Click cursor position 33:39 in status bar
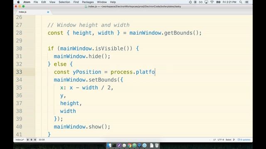The width and height of the screenshot is (266, 149). click(42, 140)
